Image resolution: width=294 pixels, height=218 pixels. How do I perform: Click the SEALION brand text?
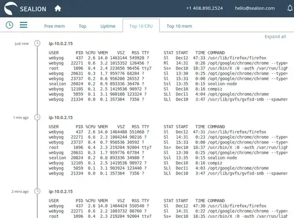tap(33, 9)
